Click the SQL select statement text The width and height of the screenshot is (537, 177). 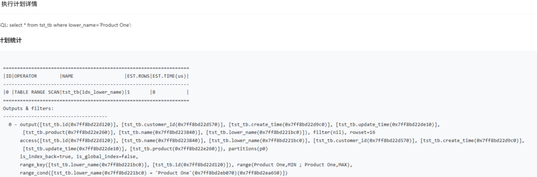tap(66, 25)
